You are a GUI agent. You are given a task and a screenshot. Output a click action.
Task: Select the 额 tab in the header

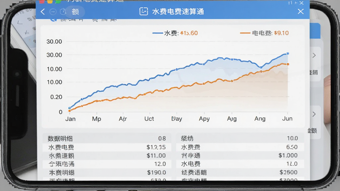pyautogui.click(x=75, y=12)
